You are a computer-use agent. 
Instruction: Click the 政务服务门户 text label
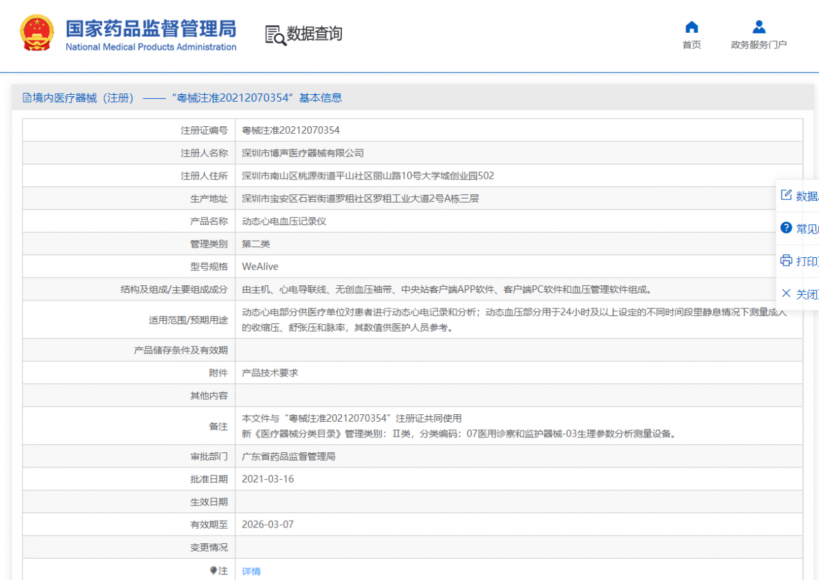pos(758,45)
